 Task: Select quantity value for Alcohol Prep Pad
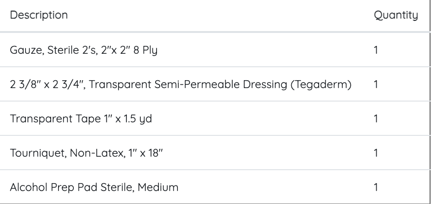[x=376, y=187]
